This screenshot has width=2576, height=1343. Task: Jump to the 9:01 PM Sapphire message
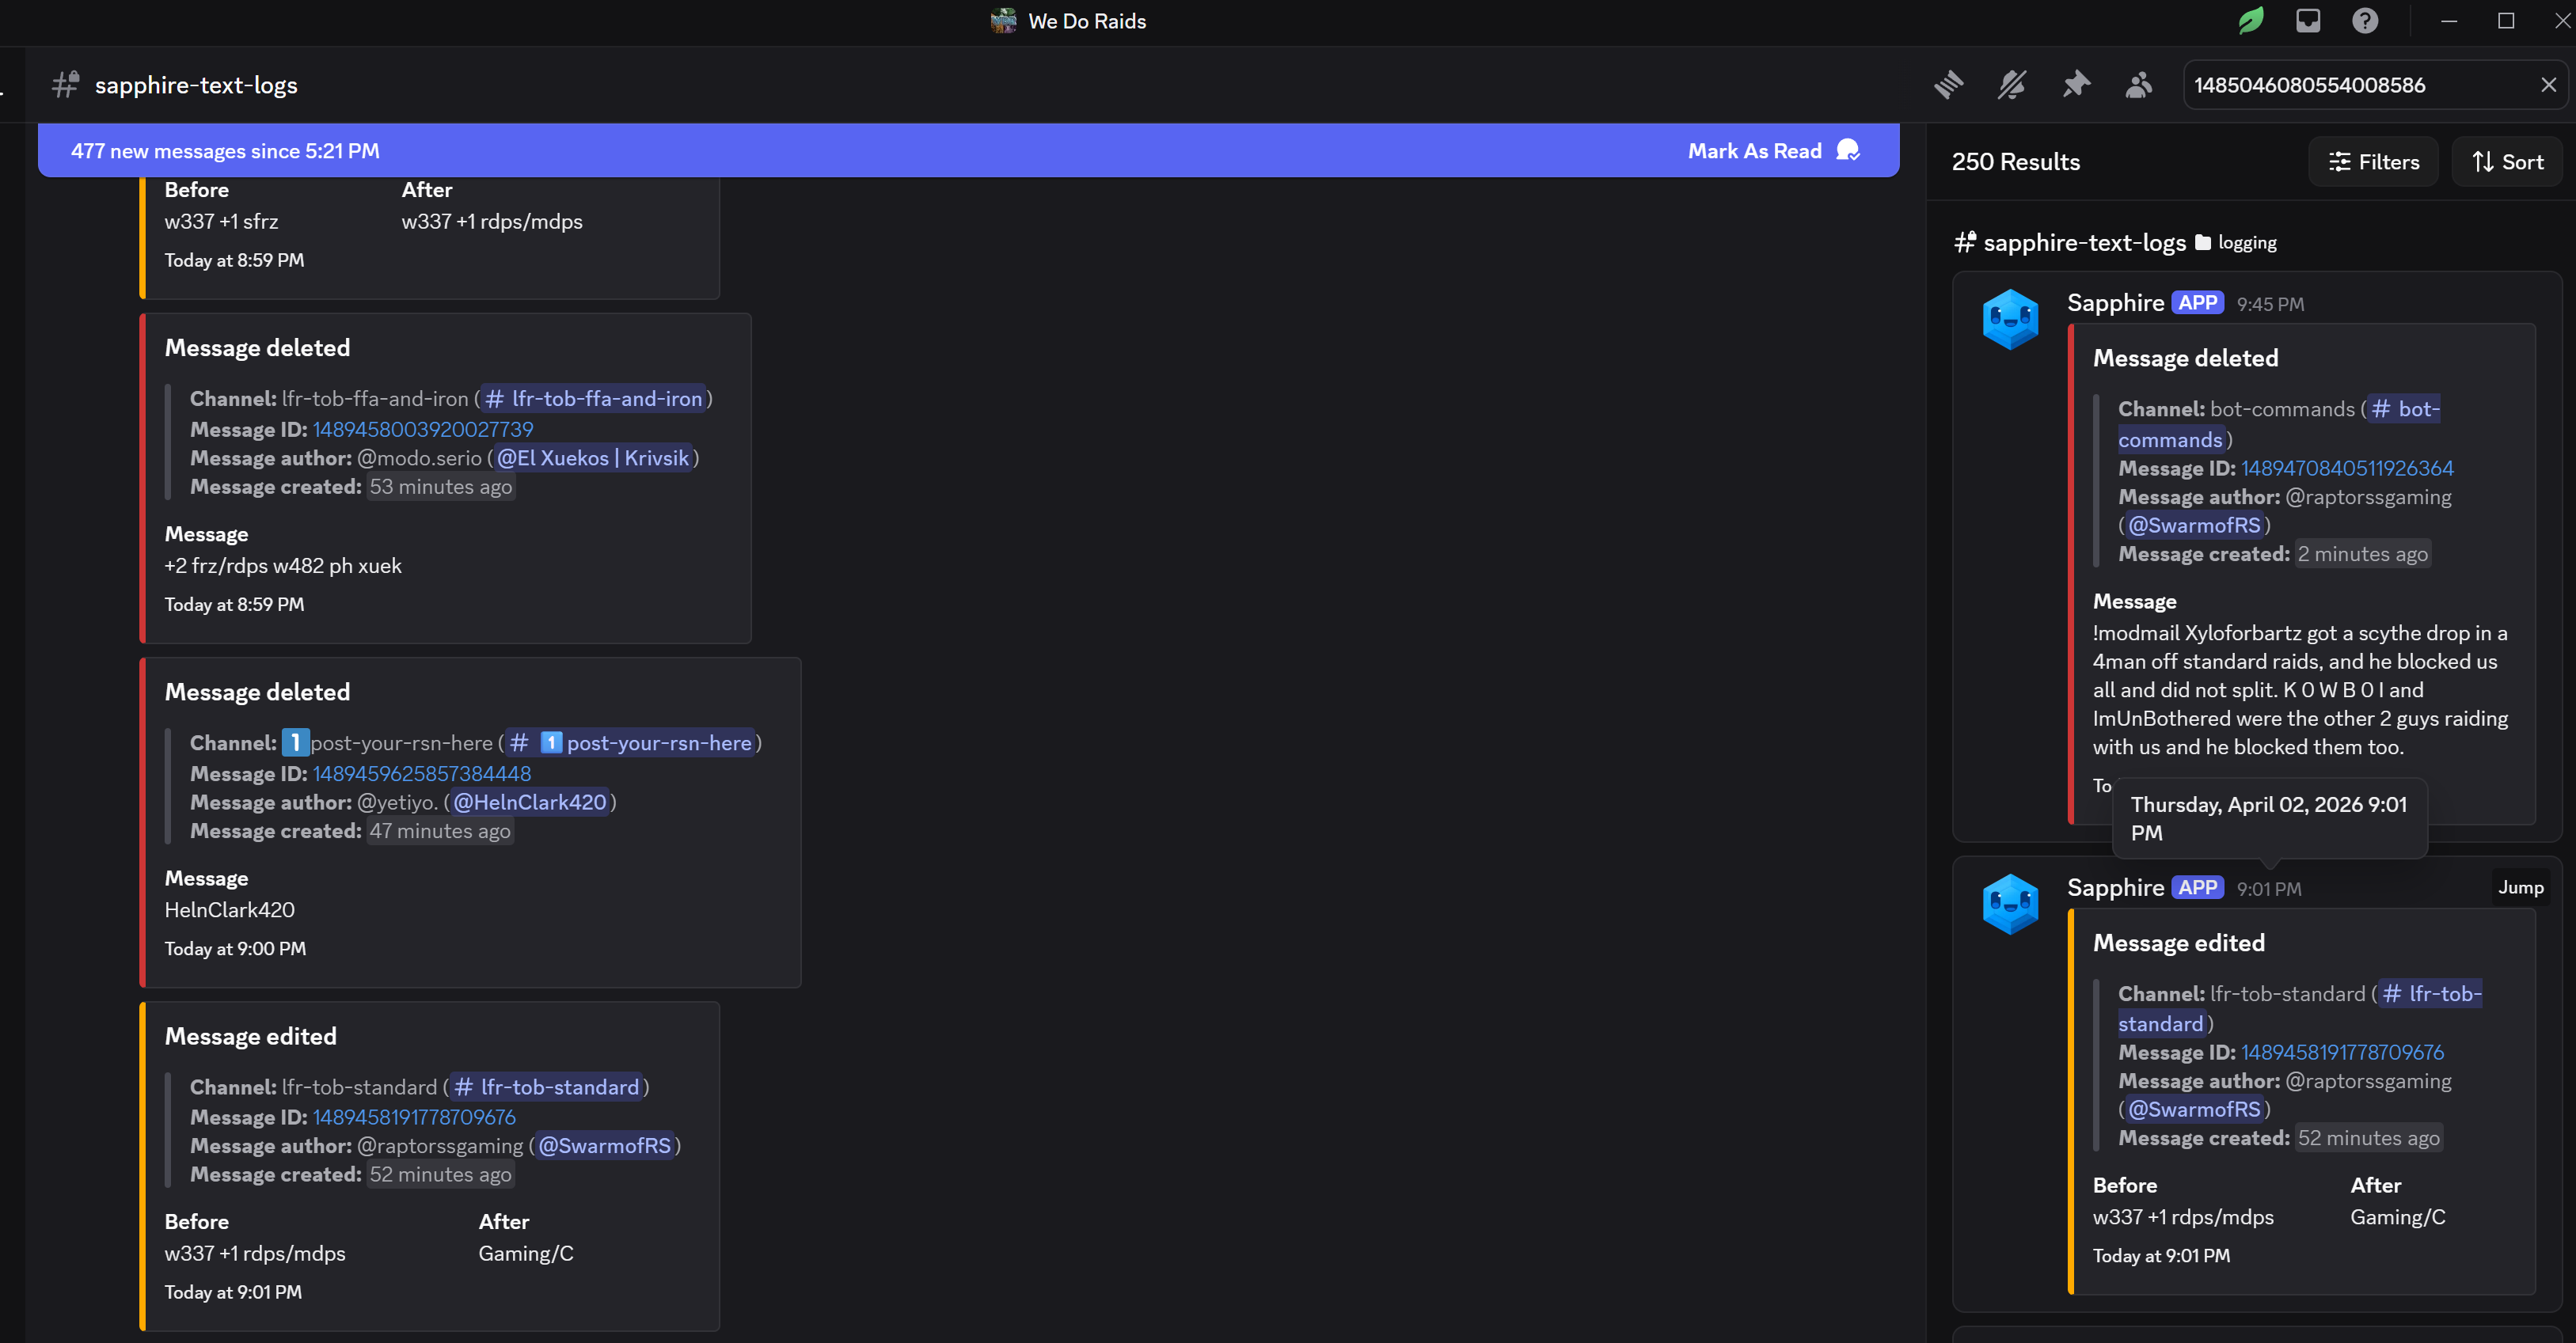tap(2520, 887)
